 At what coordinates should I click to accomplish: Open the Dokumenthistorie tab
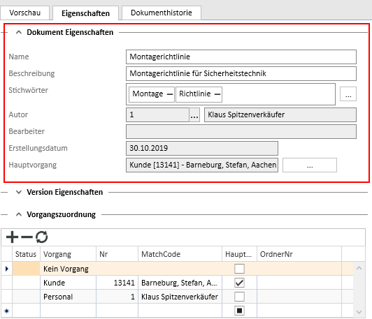[x=162, y=13]
